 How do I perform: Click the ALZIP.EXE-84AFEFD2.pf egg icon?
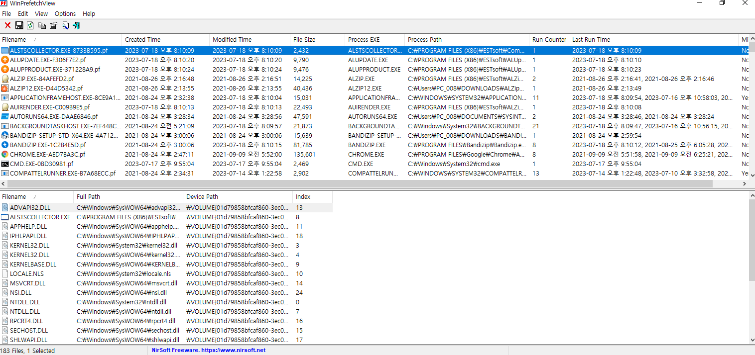[5, 79]
